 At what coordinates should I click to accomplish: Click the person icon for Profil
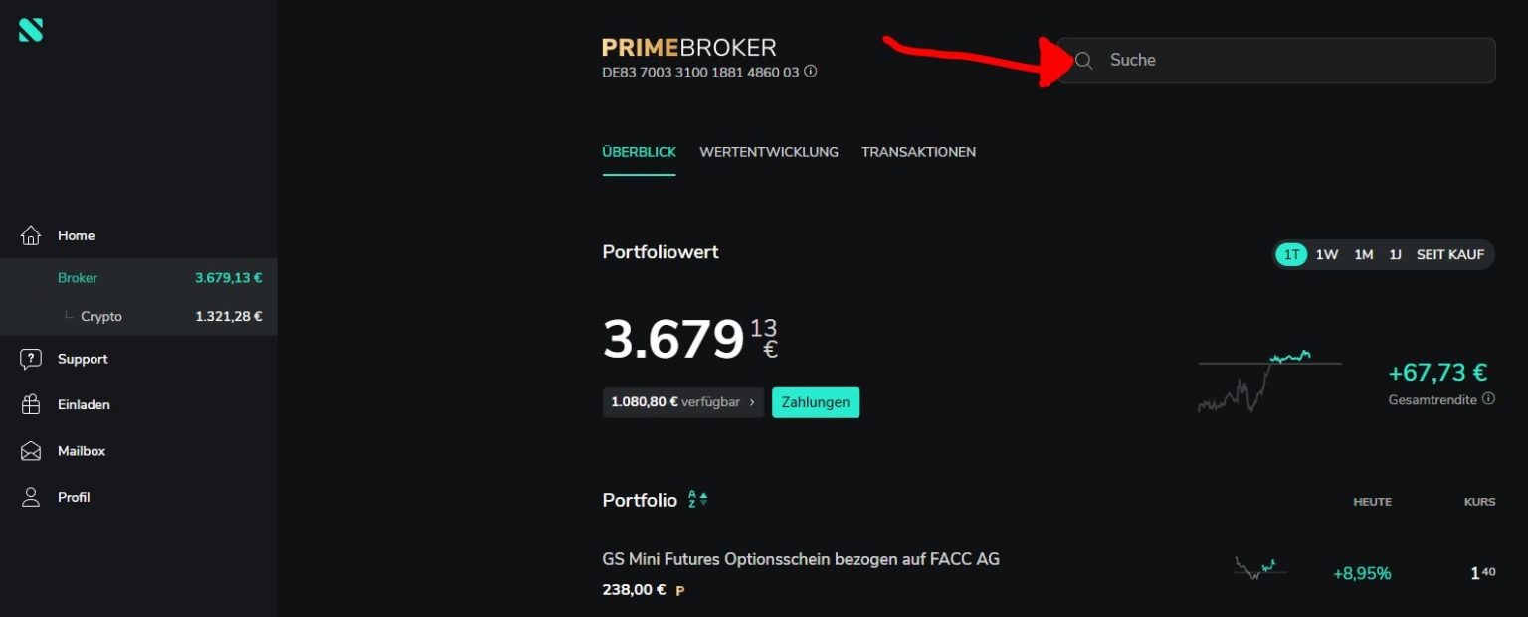coord(31,497)
